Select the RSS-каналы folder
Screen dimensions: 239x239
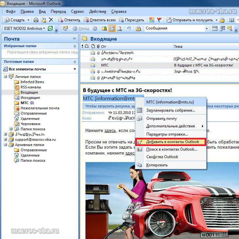(28, 87)
